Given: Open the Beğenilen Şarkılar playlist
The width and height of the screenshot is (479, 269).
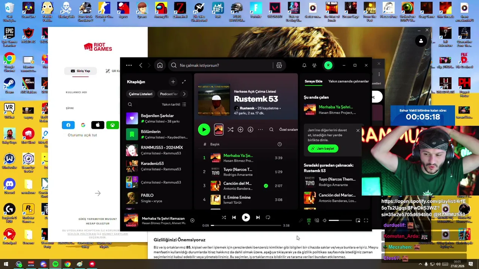Looking at the screenshot, I should click(x=157, y=118).
